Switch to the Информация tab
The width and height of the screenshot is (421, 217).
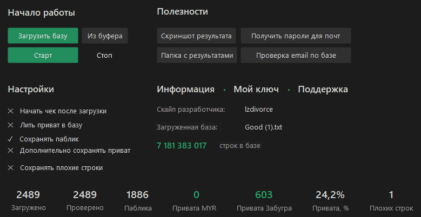[185, 89]
